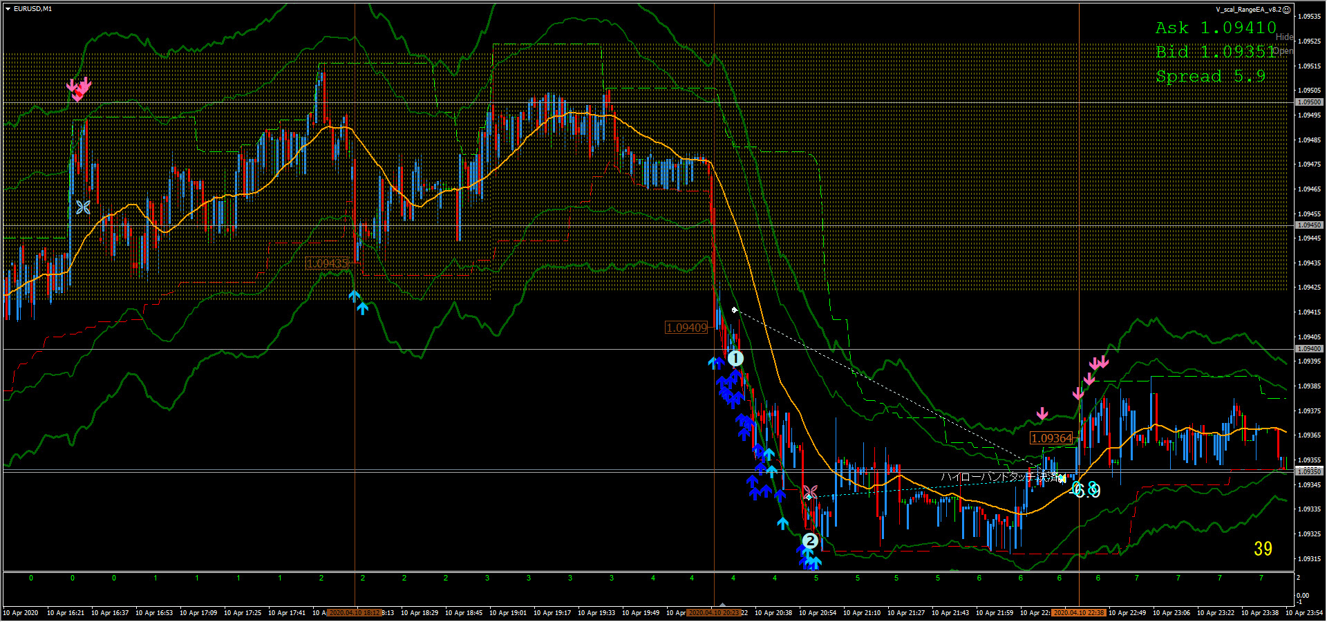The image size is (1327, 622).
Task: Click the 1.09350 current price tag
Action: click(x=1309, y=471)
